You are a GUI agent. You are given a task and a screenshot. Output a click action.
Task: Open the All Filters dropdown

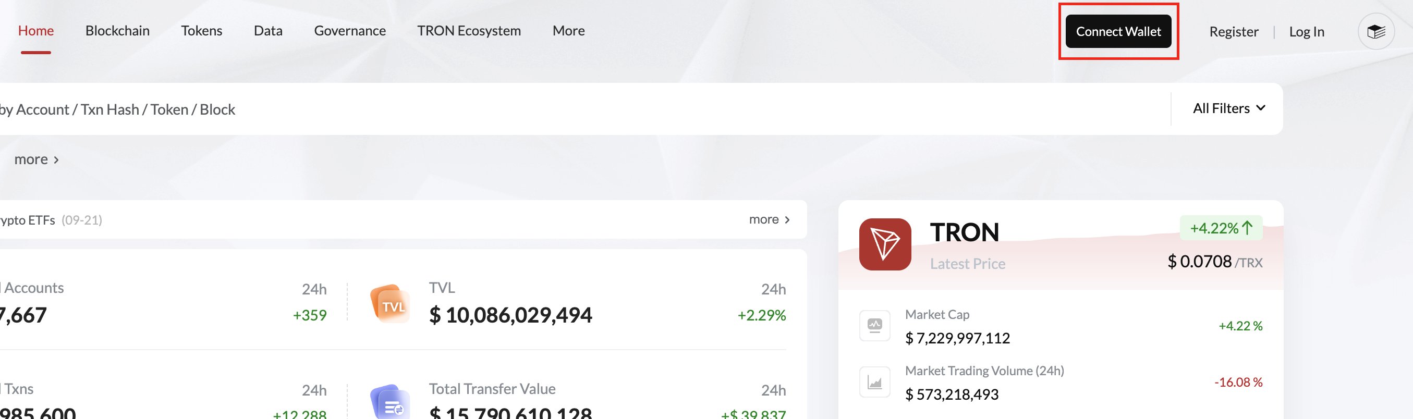tap(1229, 108)
